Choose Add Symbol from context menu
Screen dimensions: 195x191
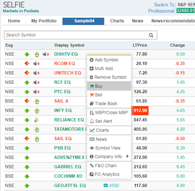pyautogui.click(x=109, y=60)
